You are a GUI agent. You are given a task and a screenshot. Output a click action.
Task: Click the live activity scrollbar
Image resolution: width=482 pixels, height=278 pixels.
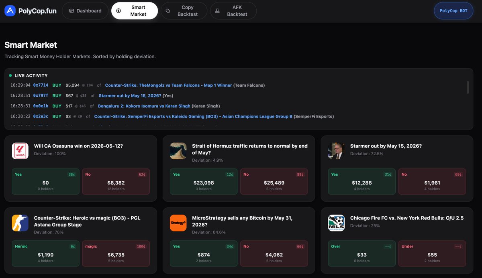[x=468, y=87]
